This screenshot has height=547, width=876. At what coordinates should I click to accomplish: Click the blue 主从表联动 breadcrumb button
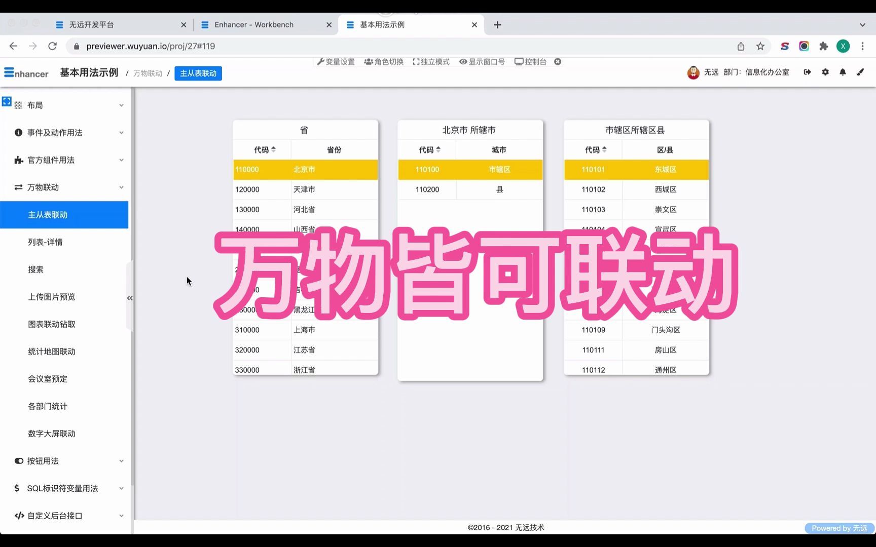(x=198, y=73)
